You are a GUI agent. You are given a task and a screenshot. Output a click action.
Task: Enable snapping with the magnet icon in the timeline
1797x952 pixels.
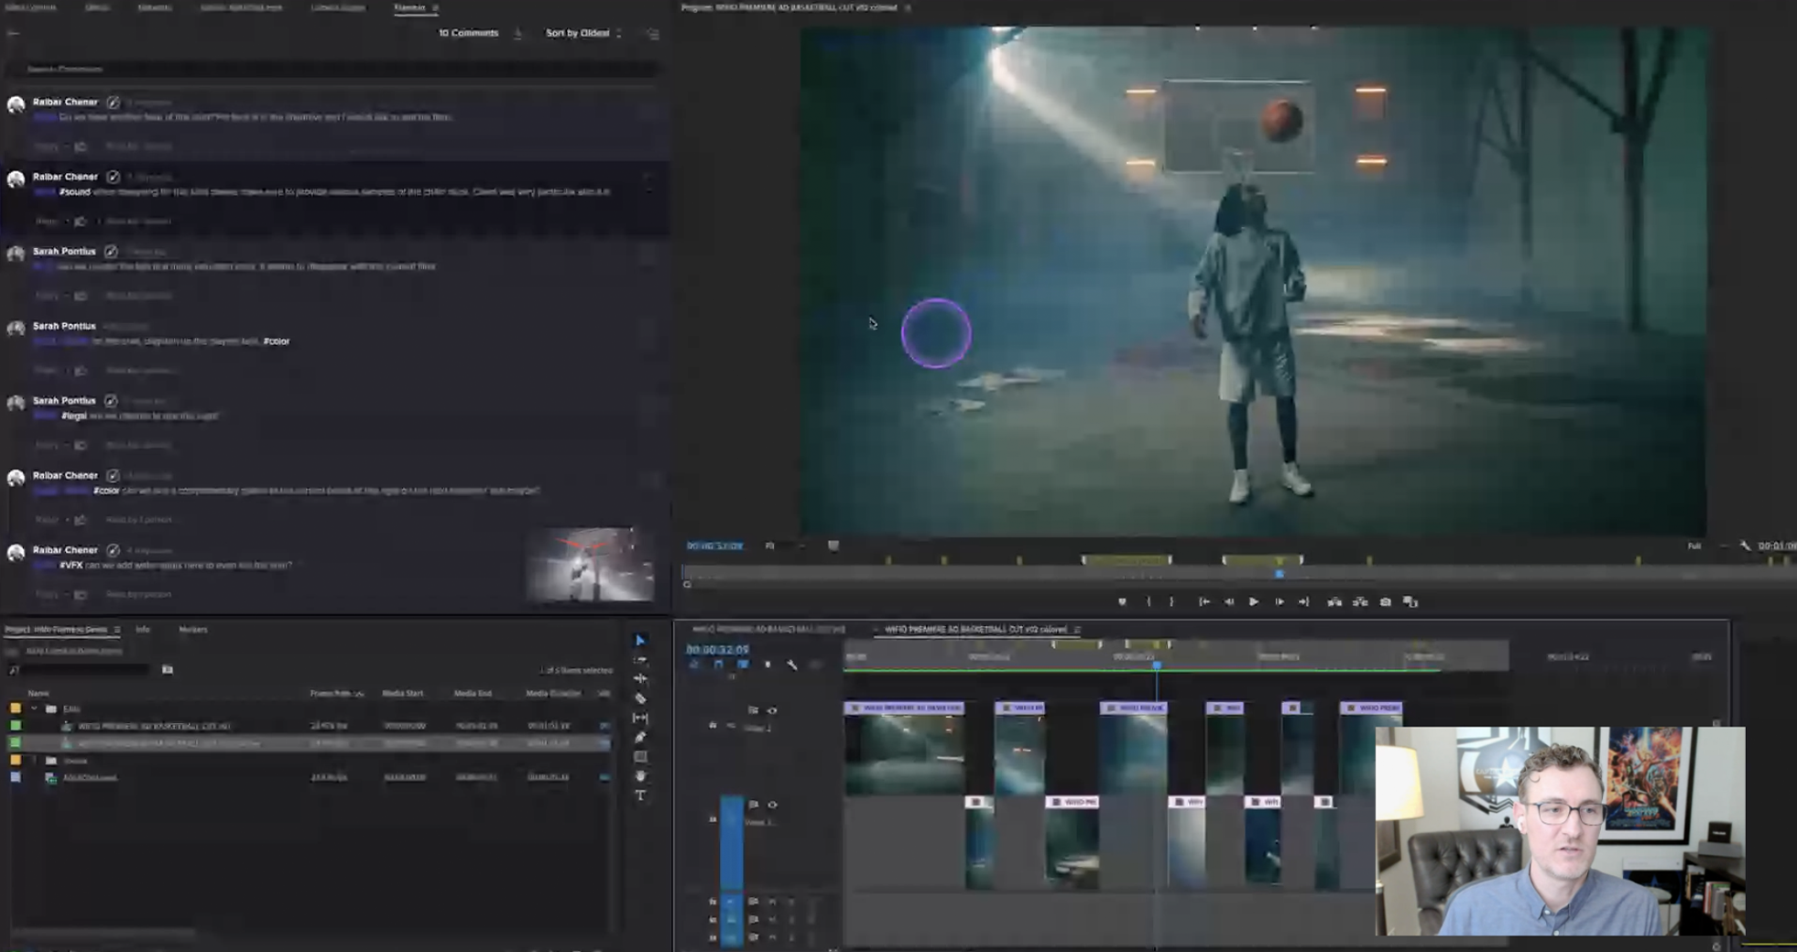[718, 665]
